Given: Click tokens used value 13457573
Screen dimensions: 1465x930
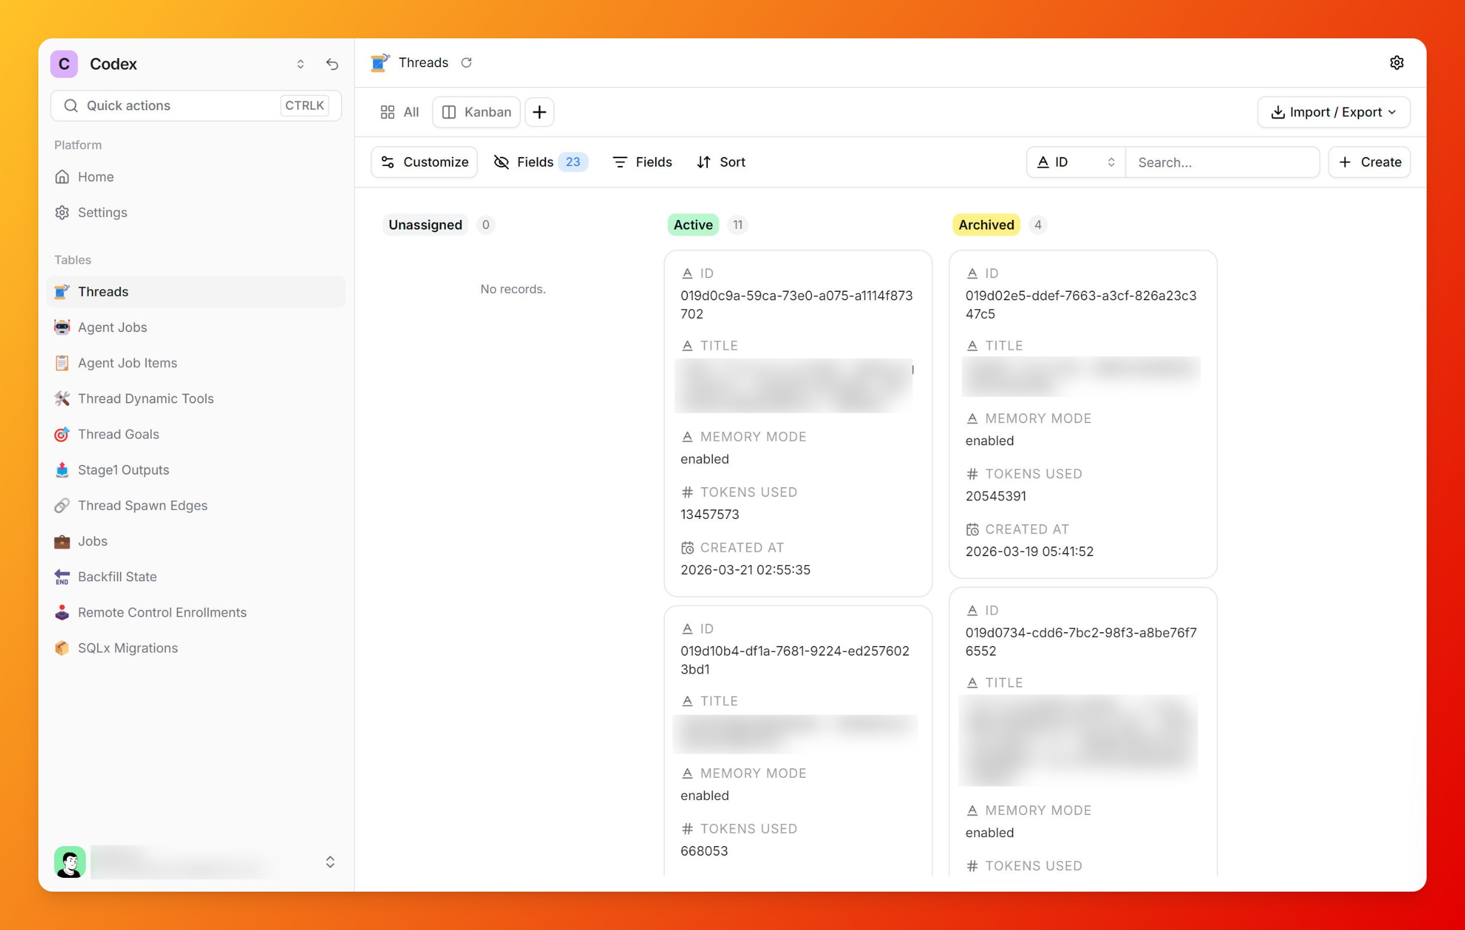Looking at the screenshot, I should (709, 515).
